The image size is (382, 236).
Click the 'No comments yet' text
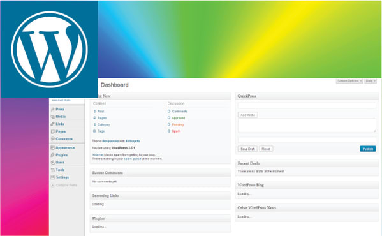click(x=105, y=181)
